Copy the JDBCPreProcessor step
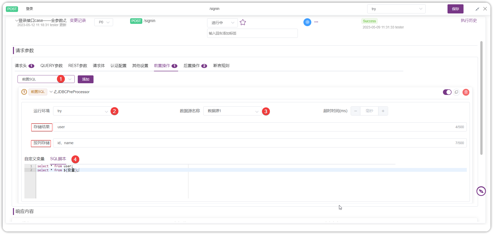 tap(456, 92)
